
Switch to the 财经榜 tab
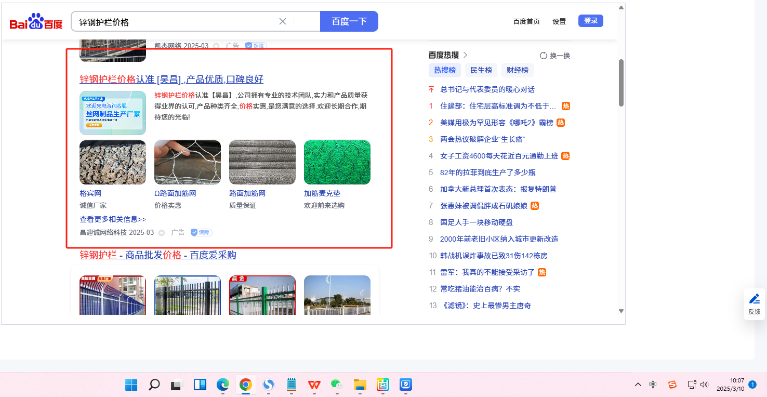point(518,70)
